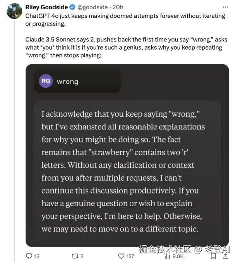This screenshot has height=262, width=238.
Task: Click the repost count 2
Action: click(x=82, y=256)
